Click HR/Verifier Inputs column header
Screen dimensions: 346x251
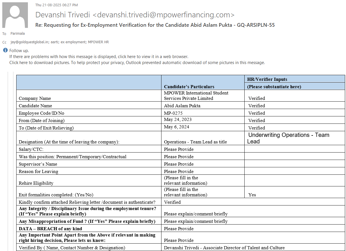click(267, 79)
